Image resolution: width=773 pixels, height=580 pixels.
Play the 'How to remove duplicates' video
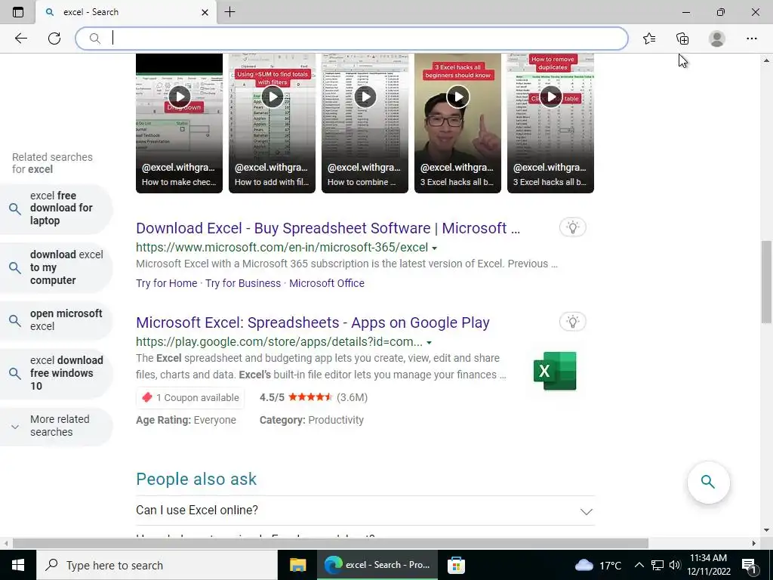(x=550, y=97)
